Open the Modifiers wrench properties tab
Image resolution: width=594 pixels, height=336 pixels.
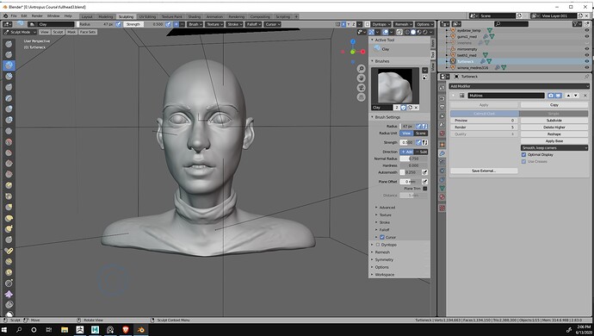[x=442, y=153]
